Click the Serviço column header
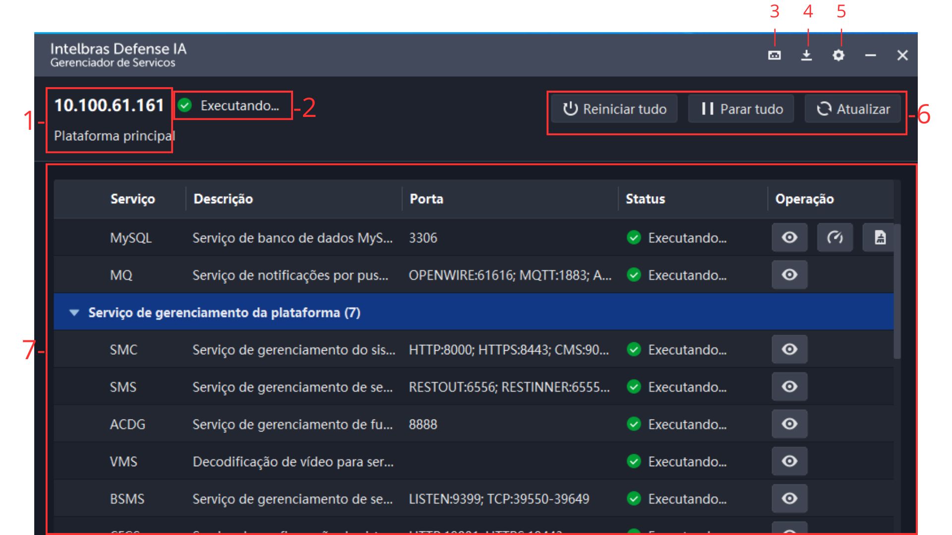This screenshot has height=535, width=952. [132, 199]
